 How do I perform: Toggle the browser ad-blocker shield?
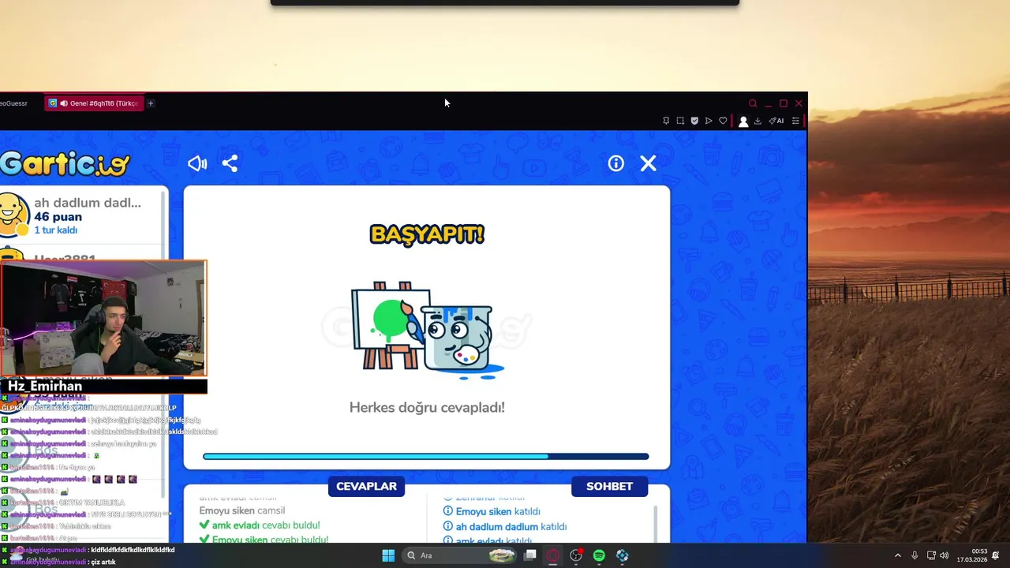(694, 121)
